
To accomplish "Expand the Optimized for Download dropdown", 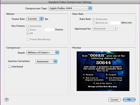I will [105, 29].
